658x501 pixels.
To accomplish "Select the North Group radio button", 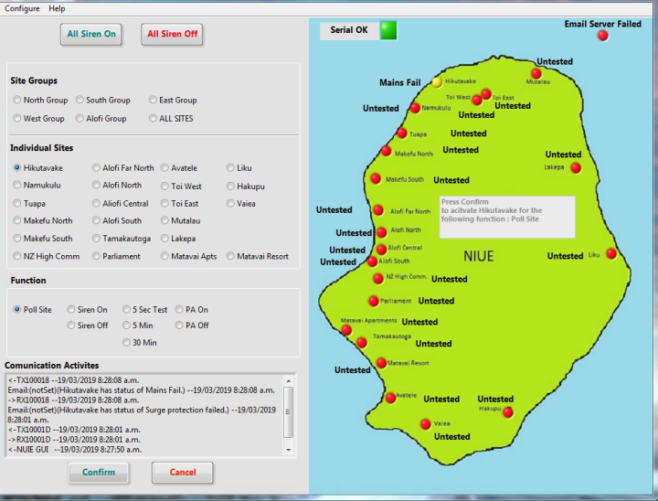I will 40,100.
